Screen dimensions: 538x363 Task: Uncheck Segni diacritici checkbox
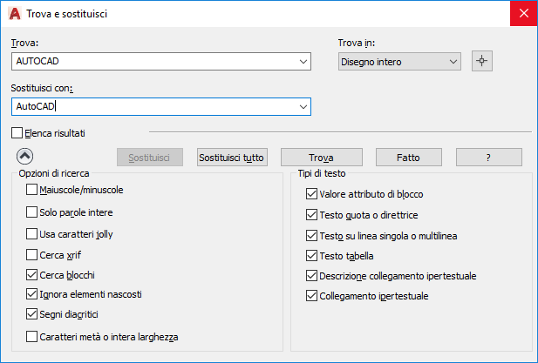[x=31, y=314]
